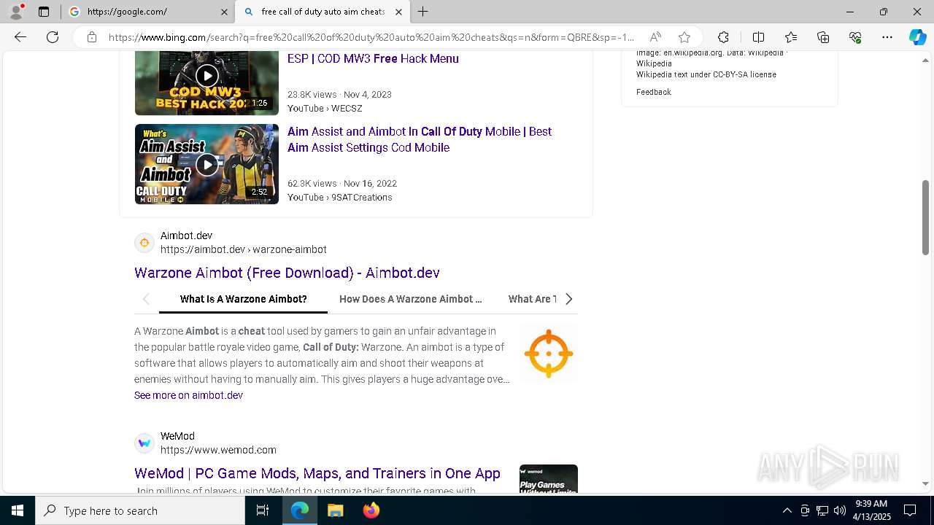Open network status tray icon

(x=822, y=510)
